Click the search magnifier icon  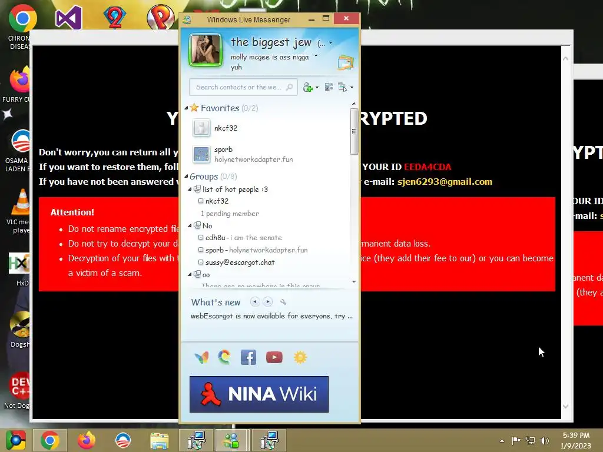[289, 87]
